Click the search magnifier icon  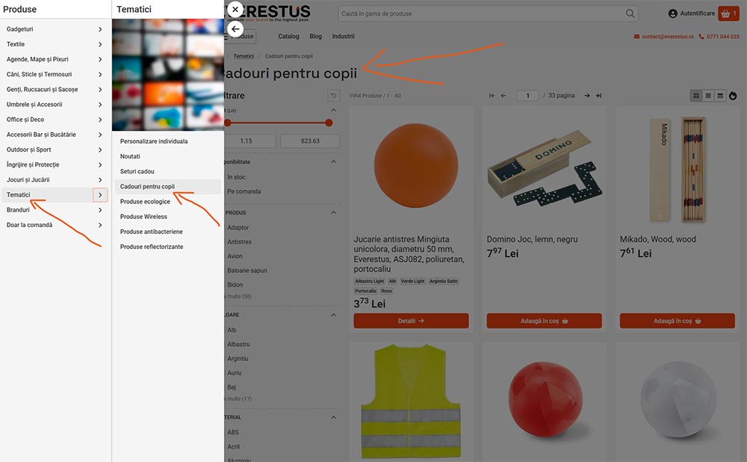630,13
